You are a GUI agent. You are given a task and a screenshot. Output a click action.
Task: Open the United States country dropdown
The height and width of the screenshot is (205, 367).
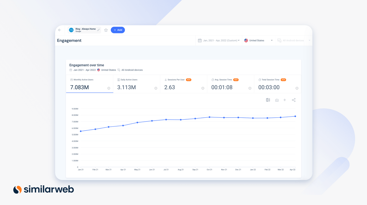click(x=258, y=40)
